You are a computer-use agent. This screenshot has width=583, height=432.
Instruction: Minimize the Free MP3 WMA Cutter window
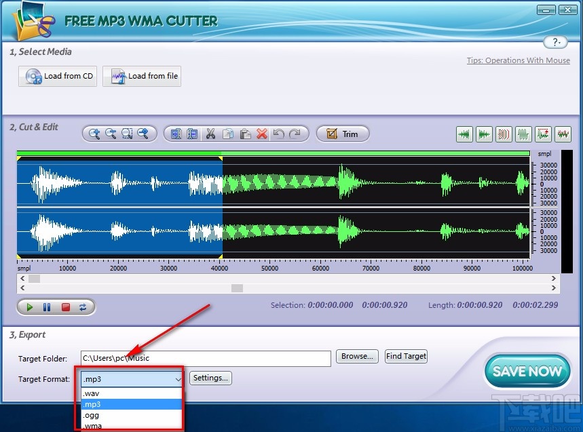[x=546, y=10]
